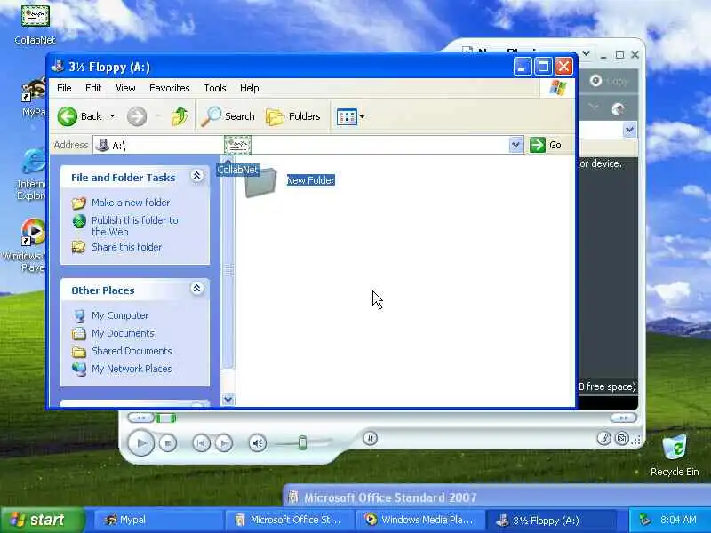Switch Media Player to skin mode
This screenshot has width=711, height=533.
621,438
